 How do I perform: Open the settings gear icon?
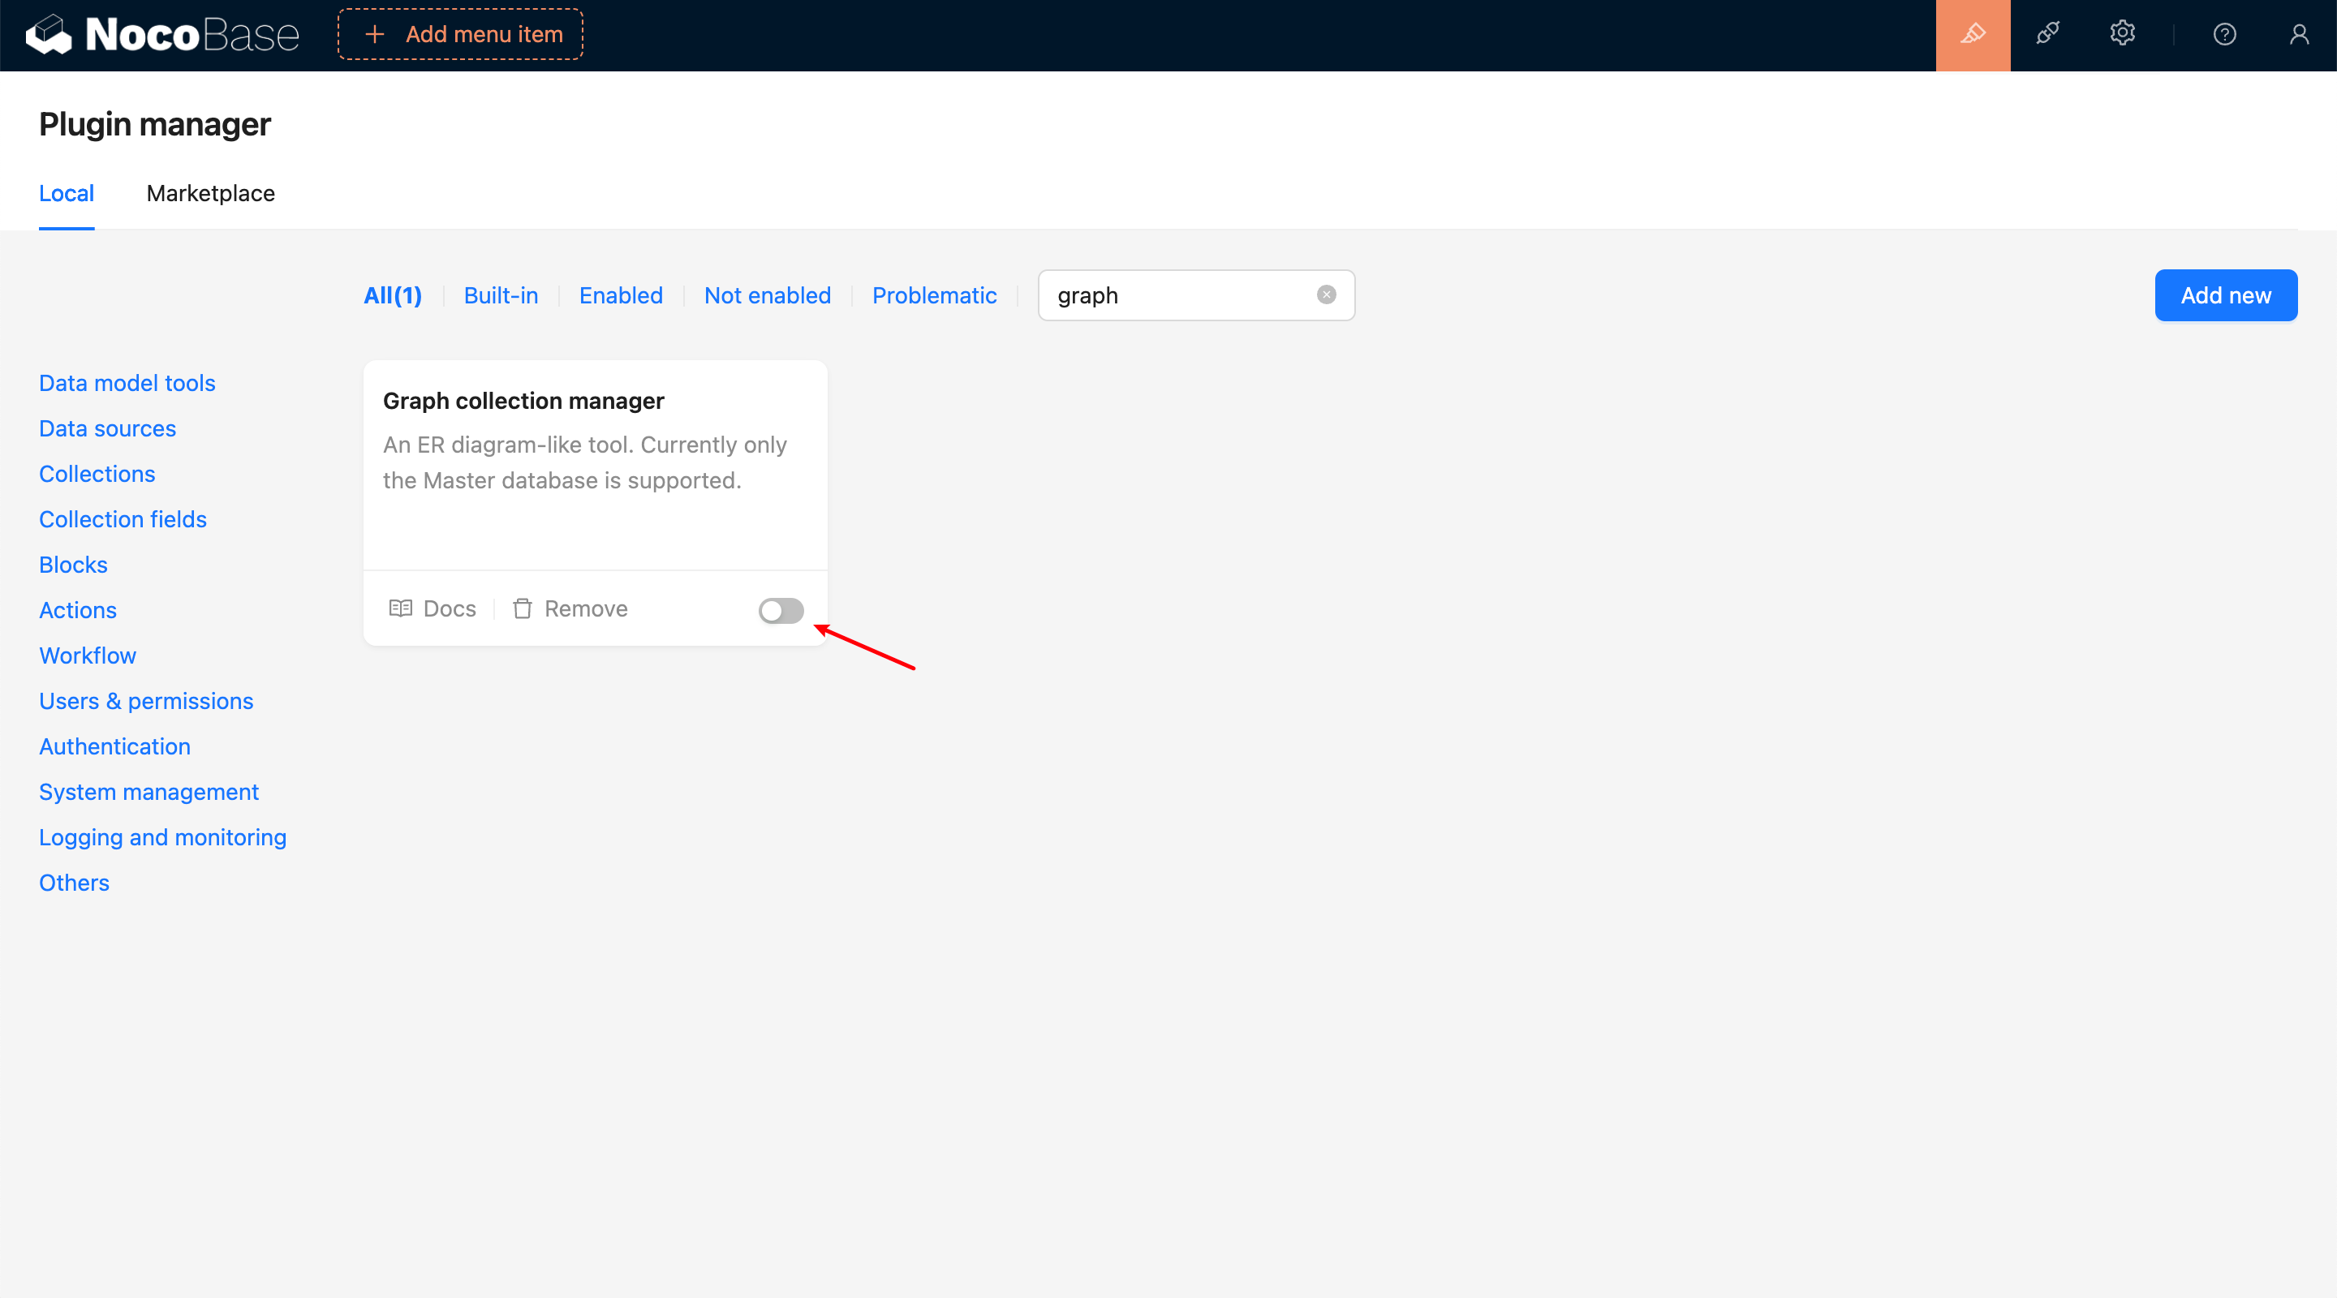point(2121,34)
